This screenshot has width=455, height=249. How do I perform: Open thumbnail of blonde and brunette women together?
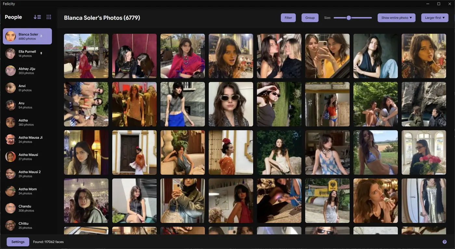point(279,56)
